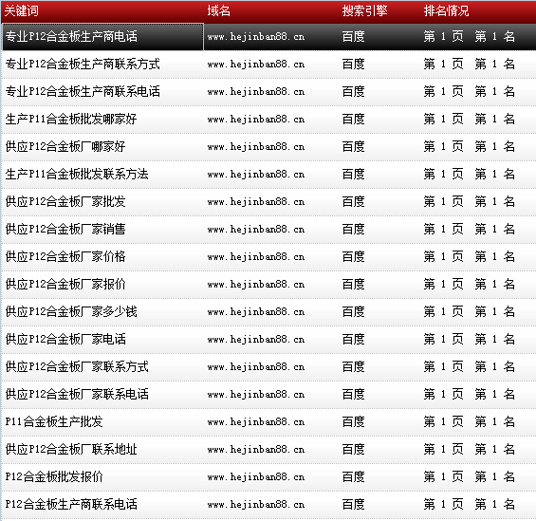Select keyword 供应P12合金板厂家销售
The width and height of the screenshot is (536, 521).
click(65, 229)
